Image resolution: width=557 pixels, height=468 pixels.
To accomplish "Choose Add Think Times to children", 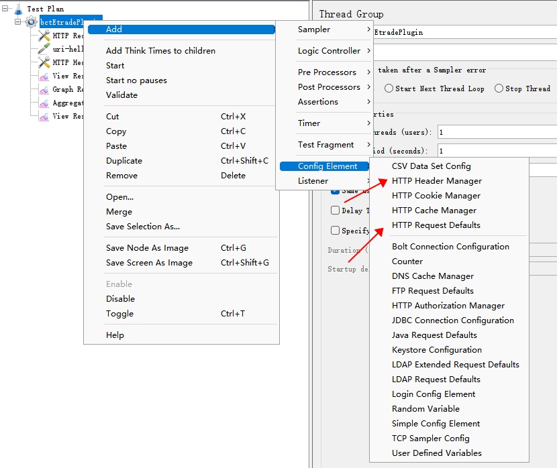I will [x=160, y=51].
